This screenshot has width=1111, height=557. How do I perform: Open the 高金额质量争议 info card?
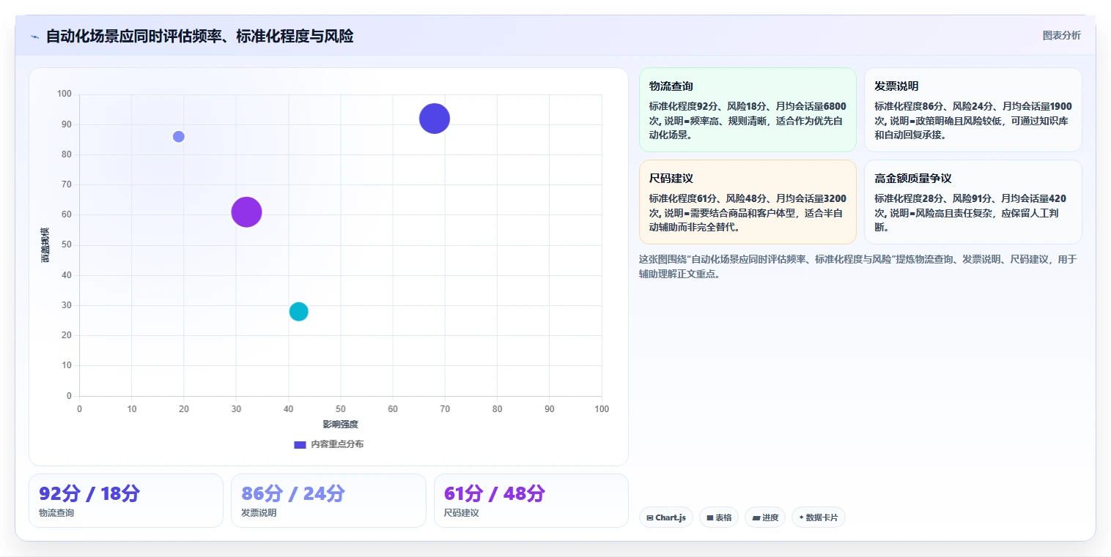click(x=973, y=202)
